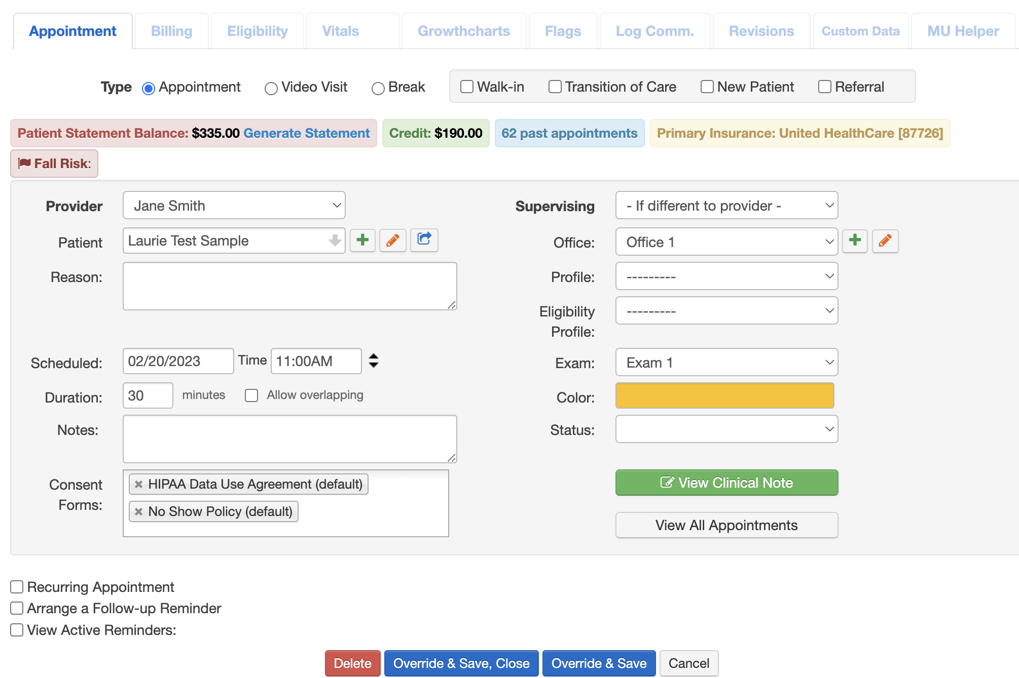
Task: Click into the Notes text area
Action: click(290, 439)
